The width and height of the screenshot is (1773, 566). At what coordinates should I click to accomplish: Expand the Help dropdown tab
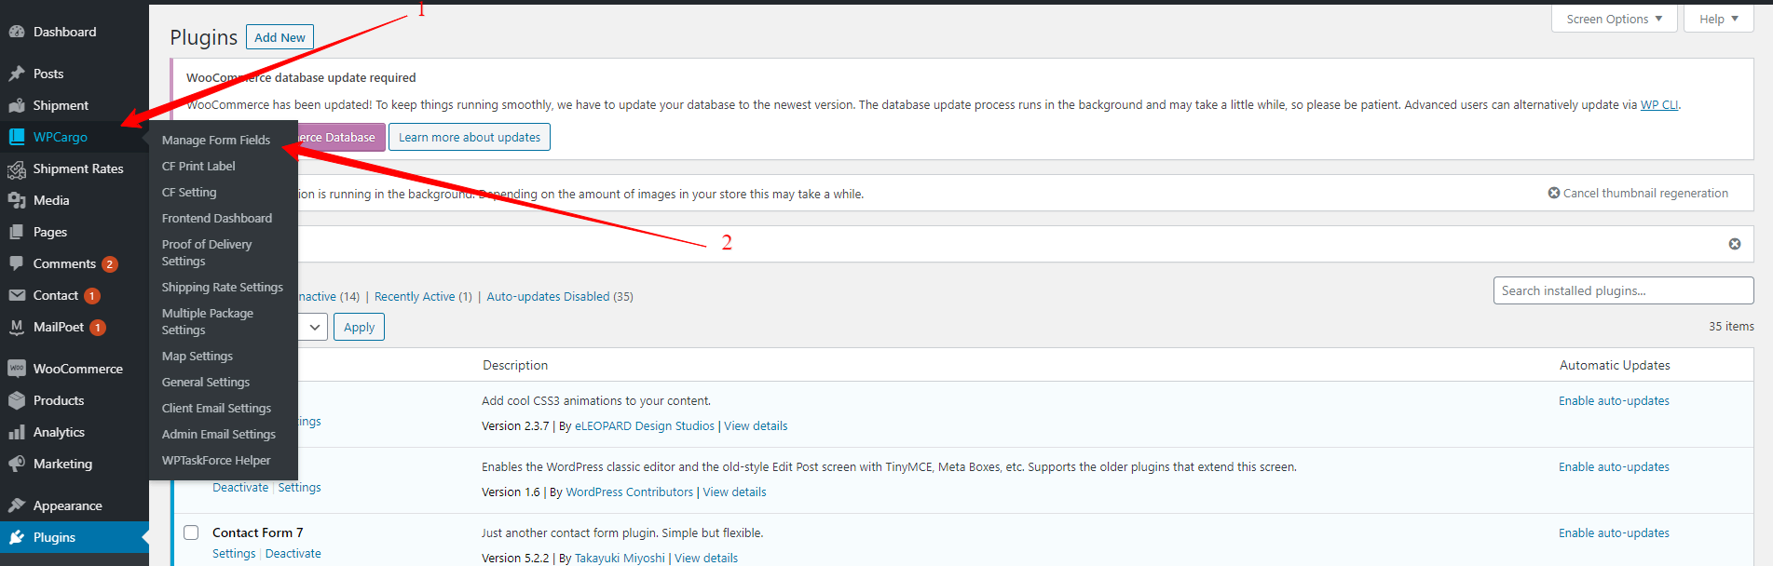pyautogui.click(x=1719, y=19)
